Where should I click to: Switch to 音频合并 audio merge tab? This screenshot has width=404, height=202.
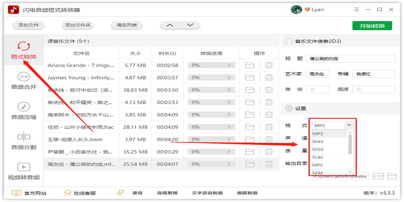tap(24, 81)
